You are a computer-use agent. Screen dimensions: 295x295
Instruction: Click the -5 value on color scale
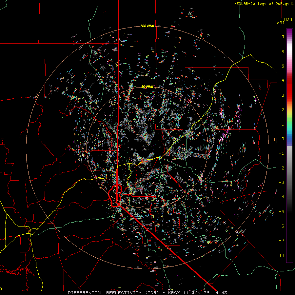pos(282,211)
